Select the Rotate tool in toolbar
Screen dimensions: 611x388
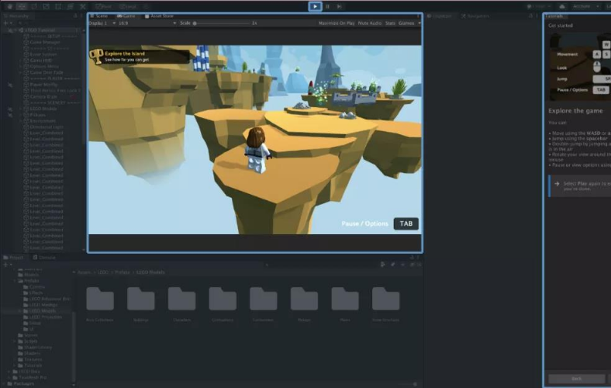pos(34,6)
